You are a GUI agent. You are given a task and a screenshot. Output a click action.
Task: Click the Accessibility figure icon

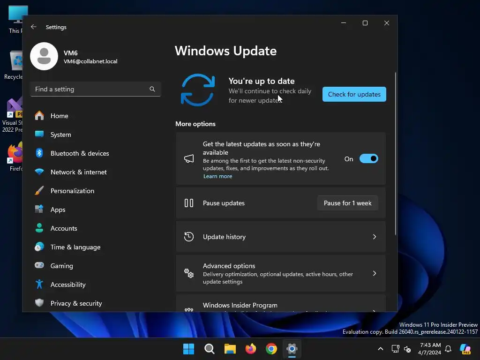coord(39,285)
